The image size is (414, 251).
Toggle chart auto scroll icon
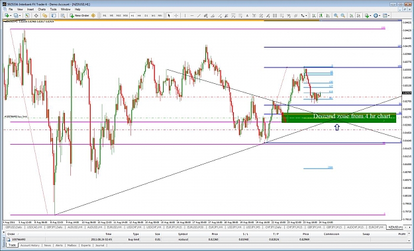(x=352, y=16)
